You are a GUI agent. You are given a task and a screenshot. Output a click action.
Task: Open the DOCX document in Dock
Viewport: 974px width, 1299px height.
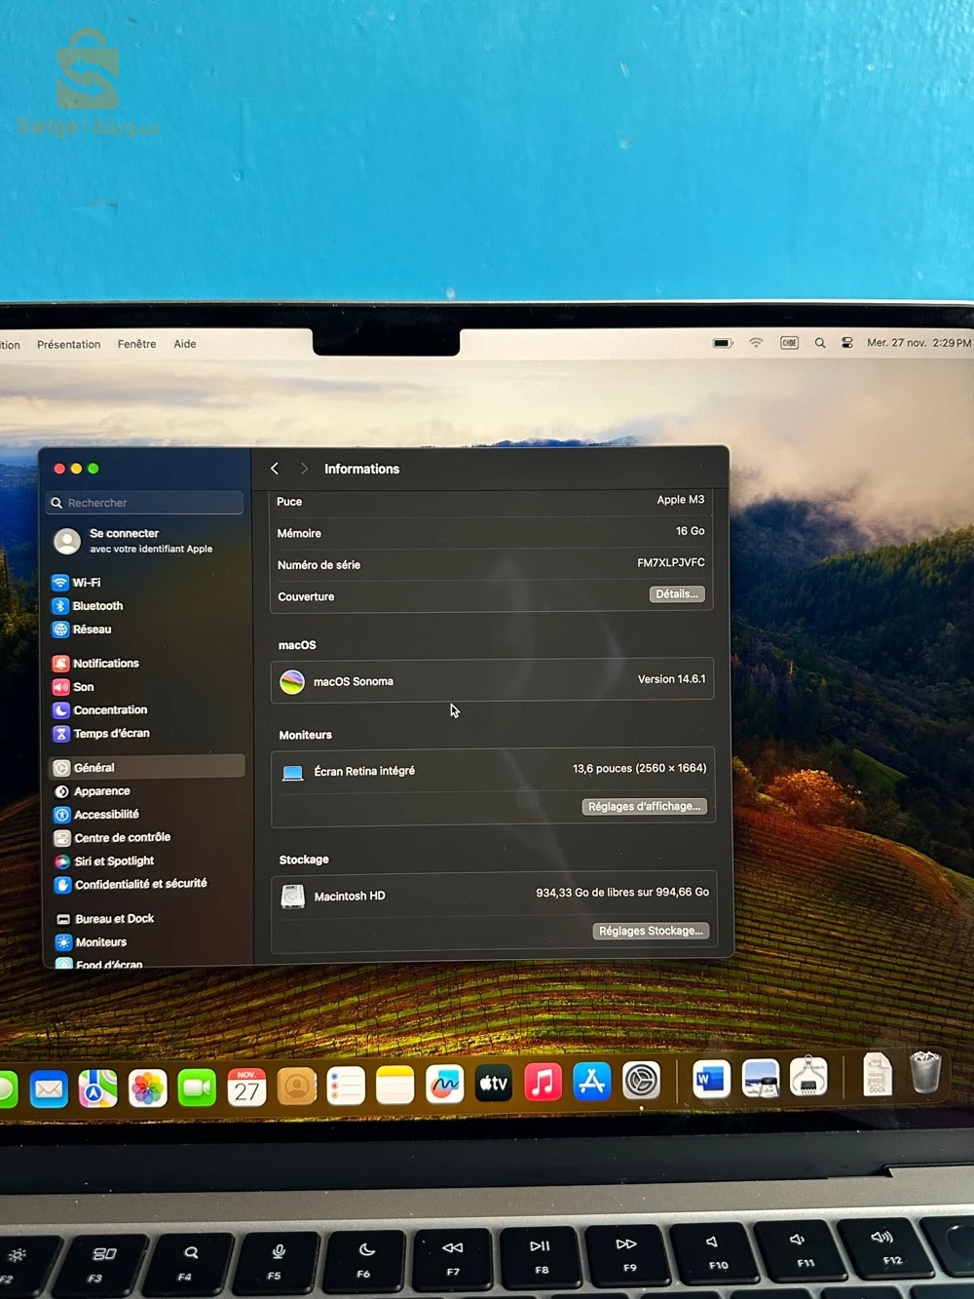pyautogui.click(x=878, y=1075)
